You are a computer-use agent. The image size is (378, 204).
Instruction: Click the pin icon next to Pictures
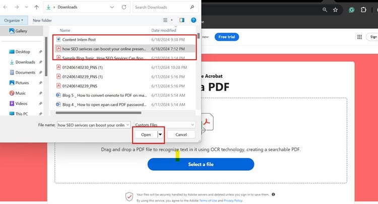coord(40,83)
